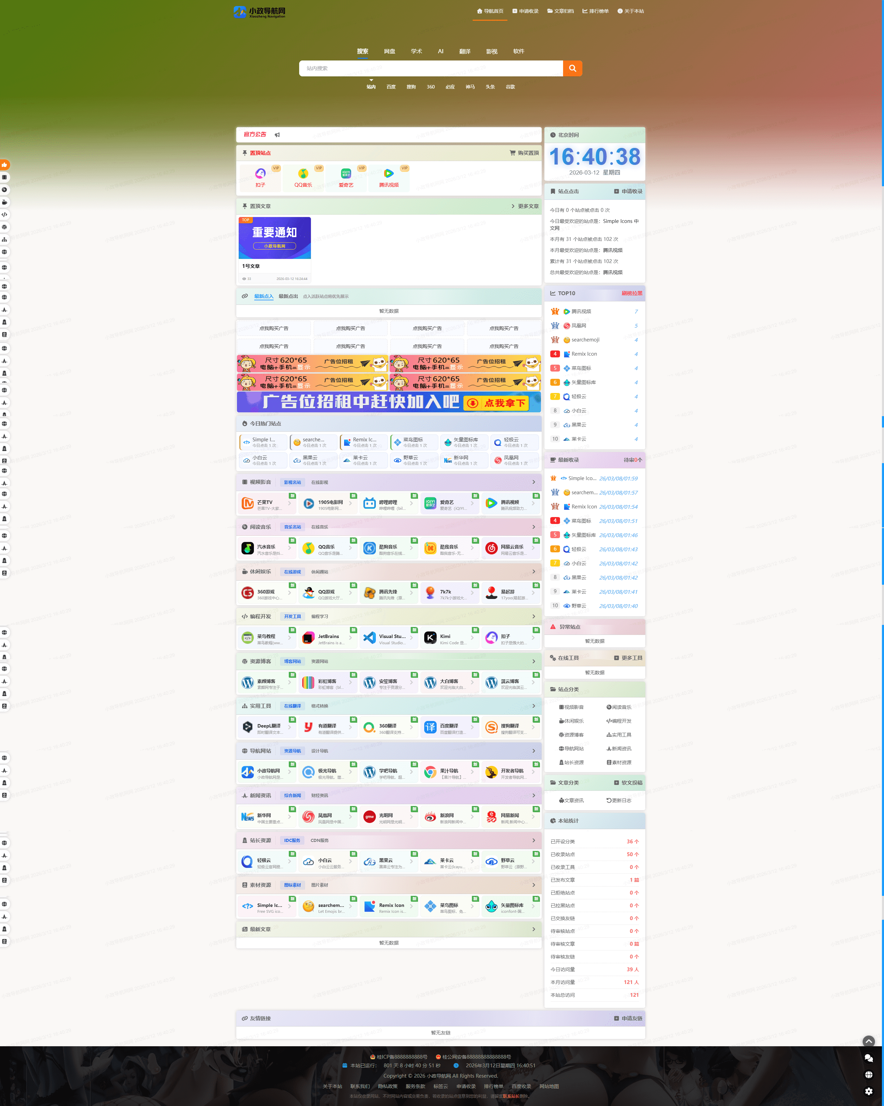The width and height of the screenshot is (884, 1106).
Task: Click the back-to-top arrow icon
Action: (868, 1041)
